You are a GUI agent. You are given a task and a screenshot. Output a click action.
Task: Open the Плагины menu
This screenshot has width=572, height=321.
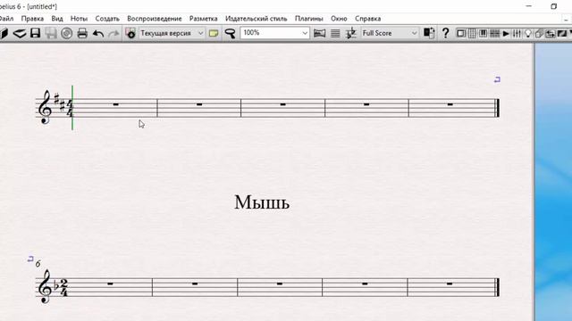(309, 19)
